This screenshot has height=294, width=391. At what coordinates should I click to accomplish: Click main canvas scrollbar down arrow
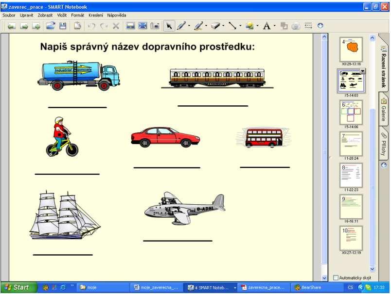pyautogui.click(x=324, y=278)
